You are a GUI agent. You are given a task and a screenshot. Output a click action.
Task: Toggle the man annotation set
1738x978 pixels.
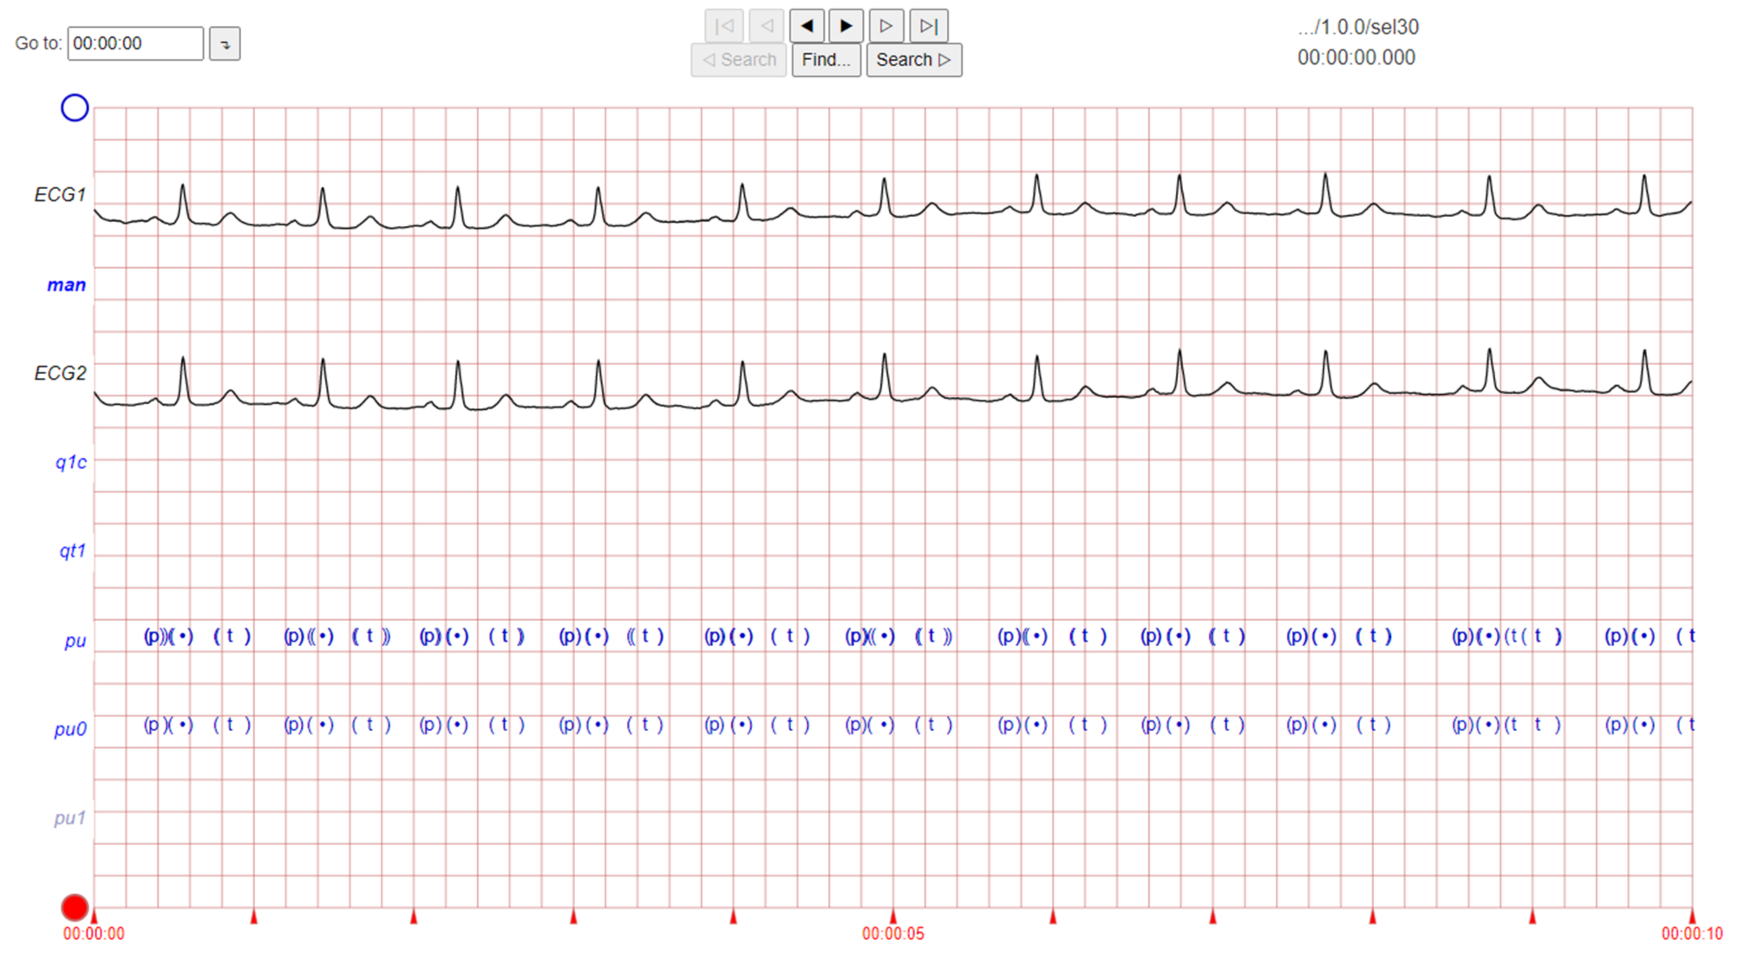(x=66, y=285)
